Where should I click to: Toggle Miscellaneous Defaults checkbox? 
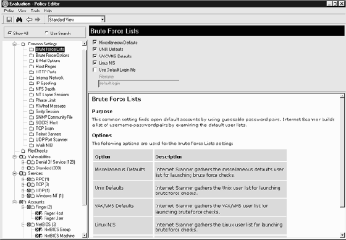[95, 42]
